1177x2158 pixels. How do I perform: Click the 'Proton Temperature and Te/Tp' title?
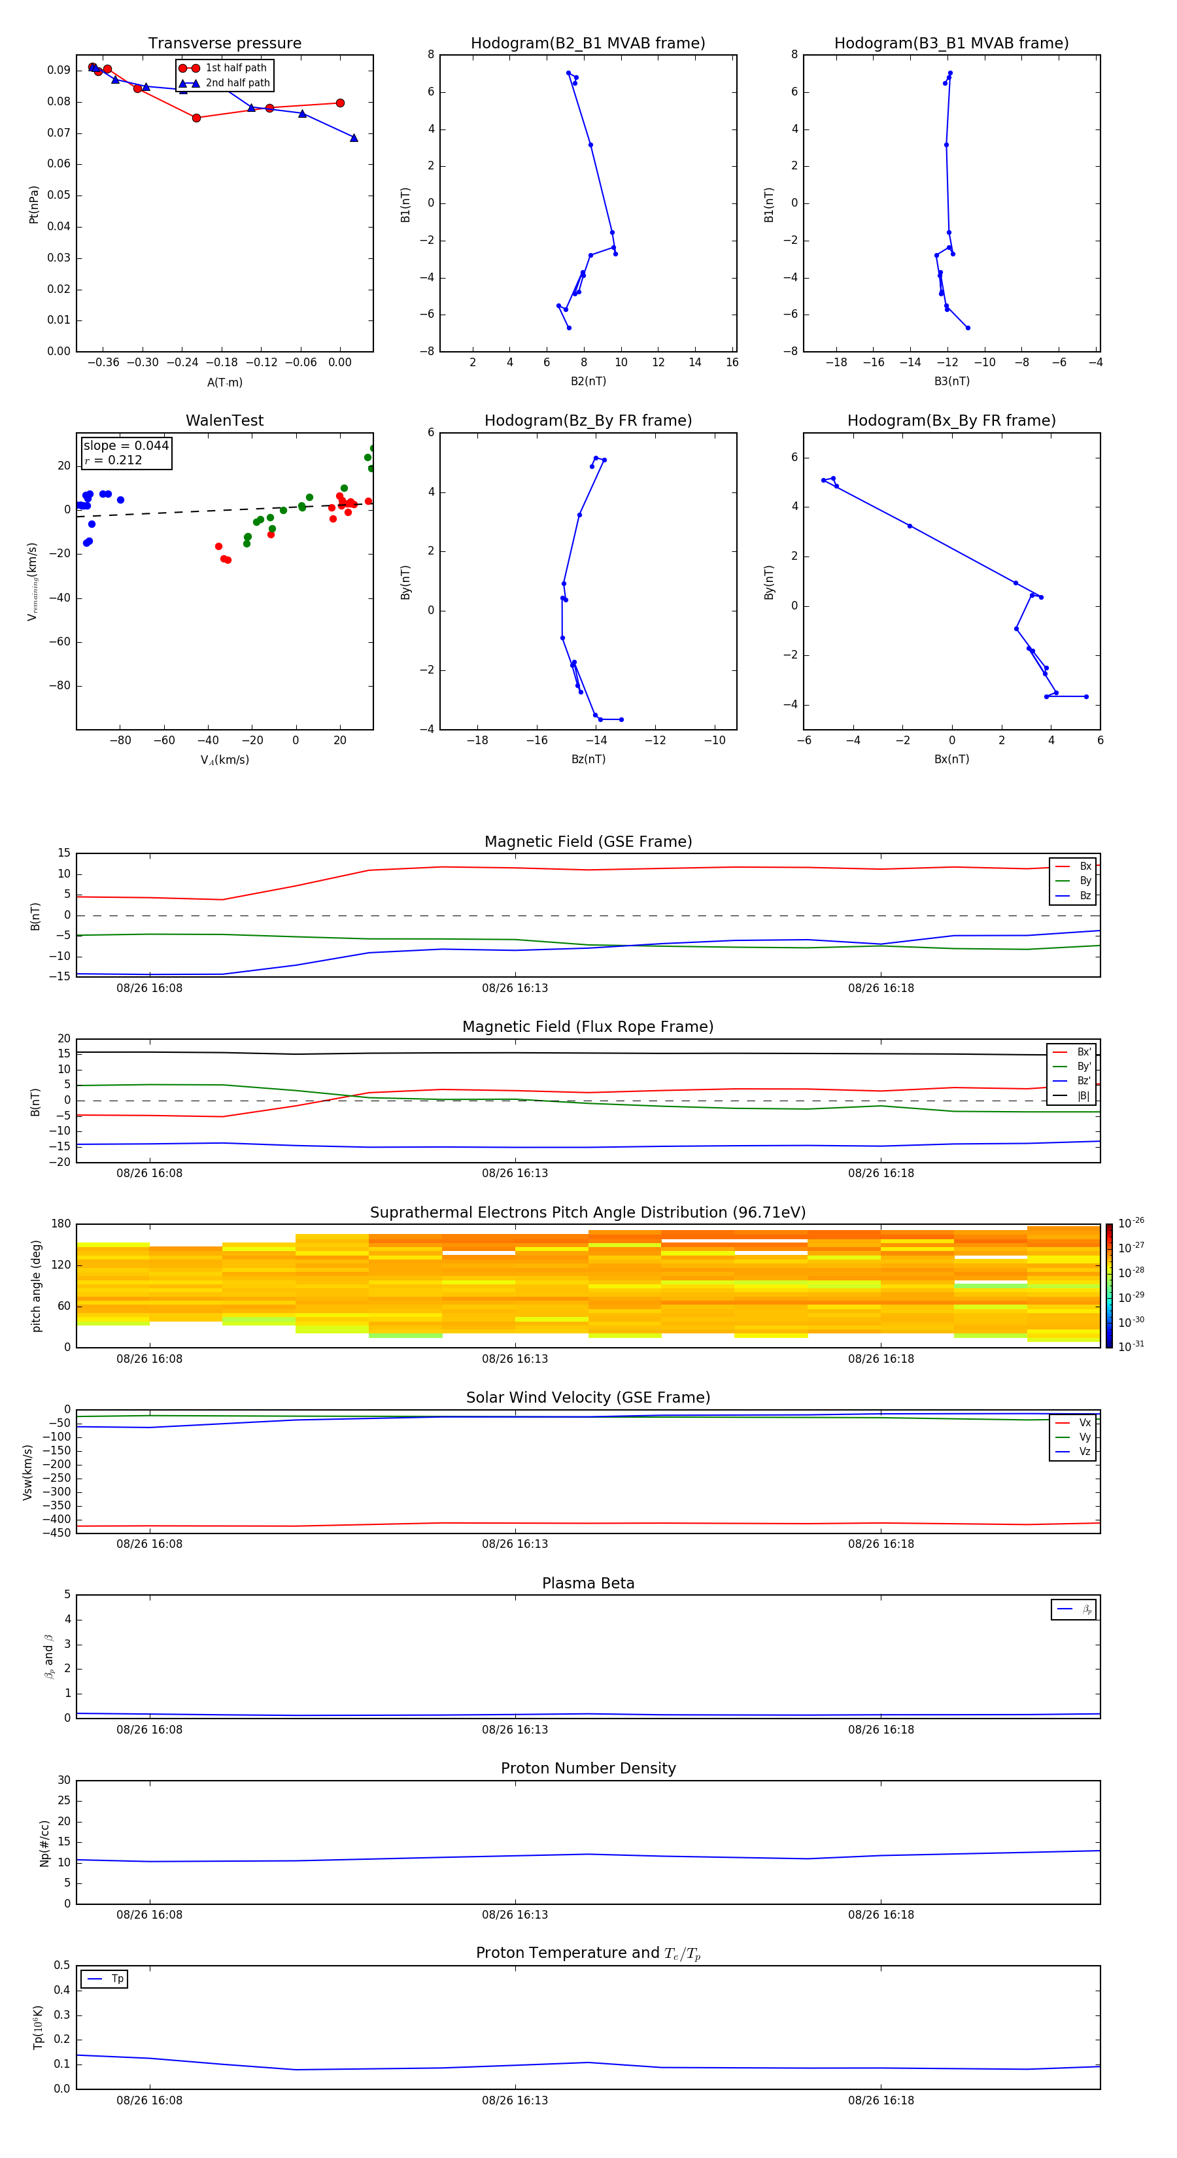(x=588, y=1953)
